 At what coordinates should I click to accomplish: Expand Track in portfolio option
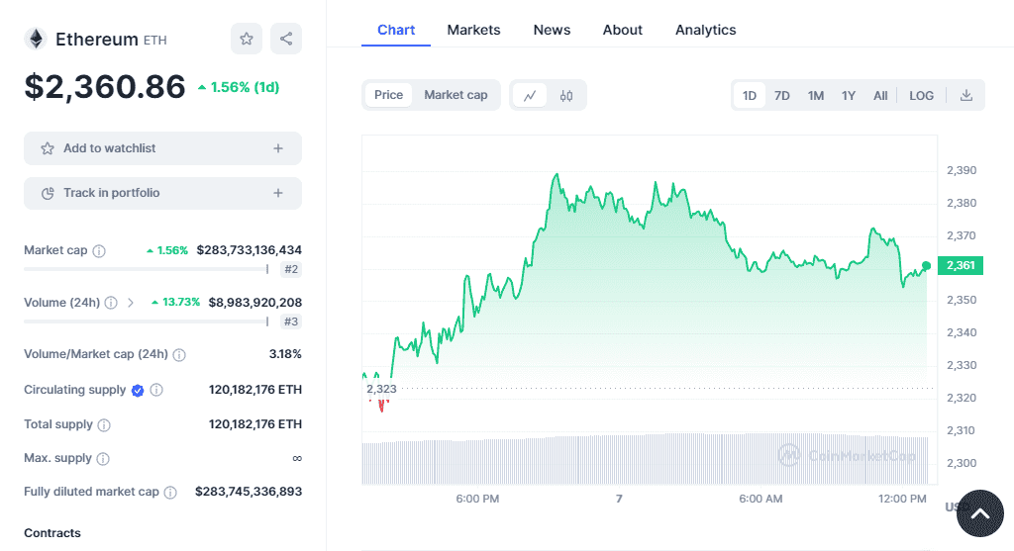tap(278, 193)
